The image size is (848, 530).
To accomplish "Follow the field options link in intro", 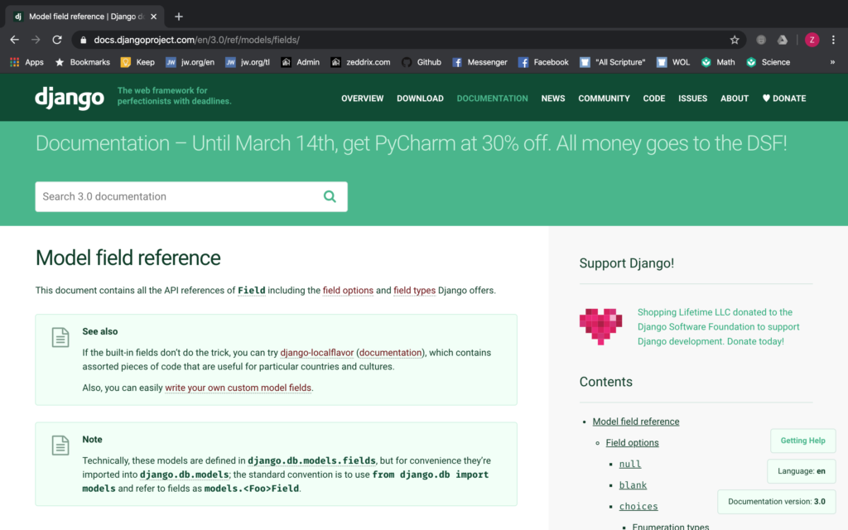I will 348,291.
